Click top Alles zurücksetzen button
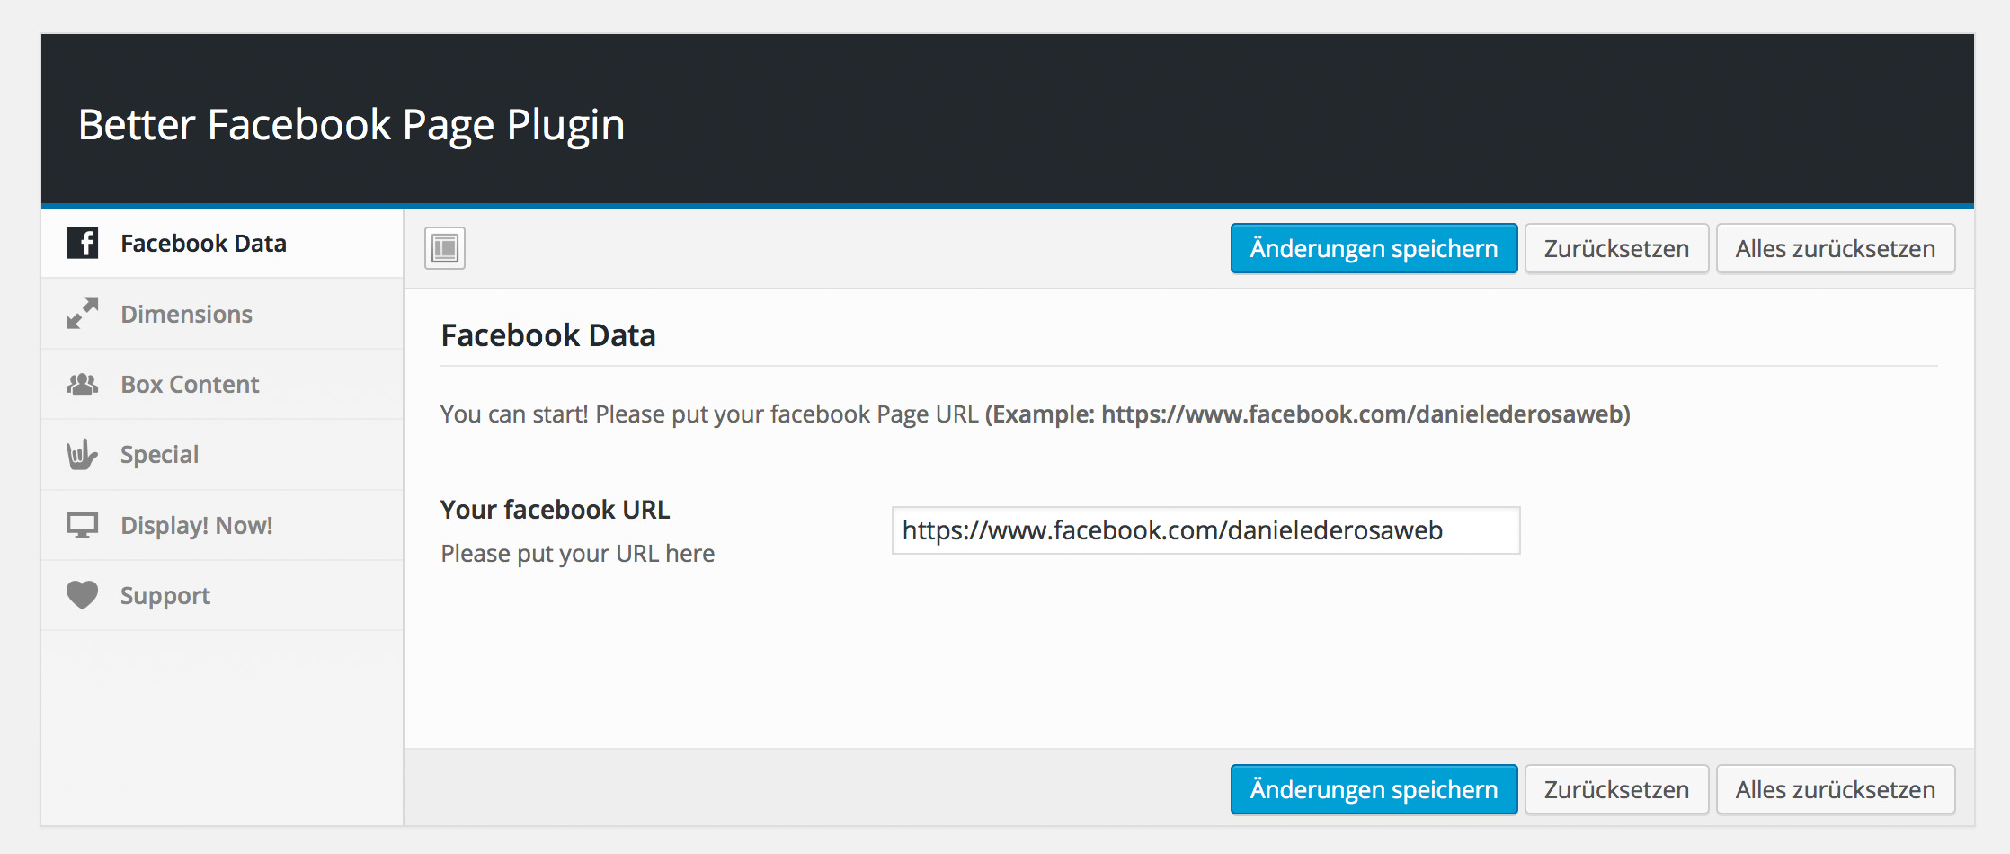The height and width of the screenshot is (854, 2010). click(1835, 248)
